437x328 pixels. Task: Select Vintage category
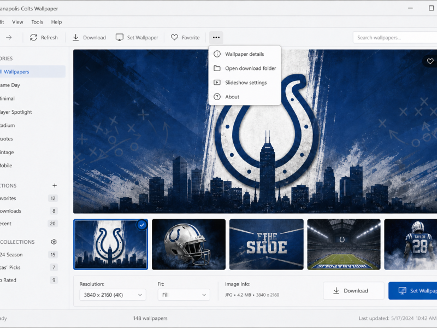(33, 152)
